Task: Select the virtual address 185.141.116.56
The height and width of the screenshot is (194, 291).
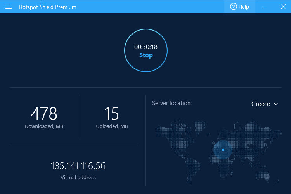Action: point(78,166)
